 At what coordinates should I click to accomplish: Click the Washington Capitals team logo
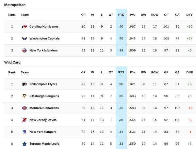click(24, 38)
